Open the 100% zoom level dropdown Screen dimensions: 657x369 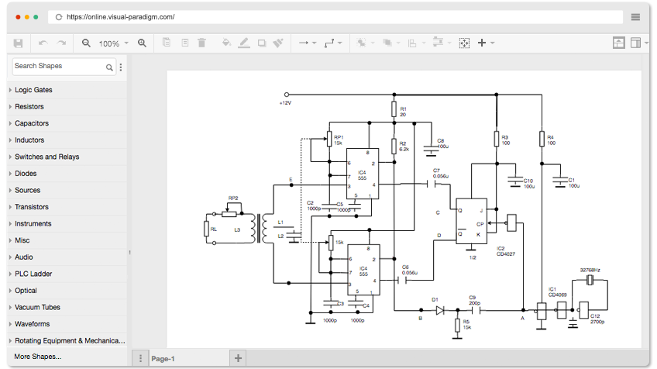pos(114,43)
